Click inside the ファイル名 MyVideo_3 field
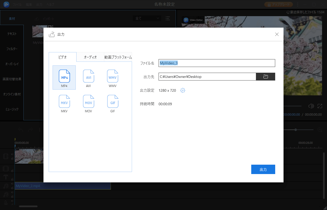Image resolution: width=327 pixels, height=210 pixels. [217, 63]
